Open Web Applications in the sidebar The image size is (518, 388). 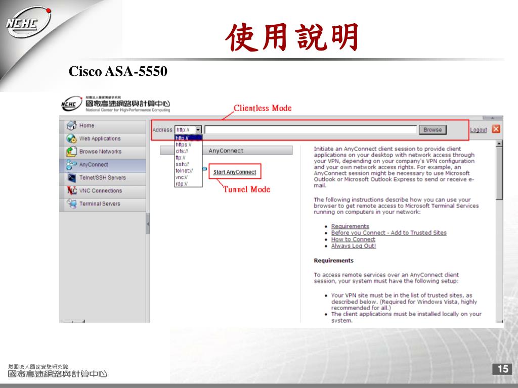point(102,138)
